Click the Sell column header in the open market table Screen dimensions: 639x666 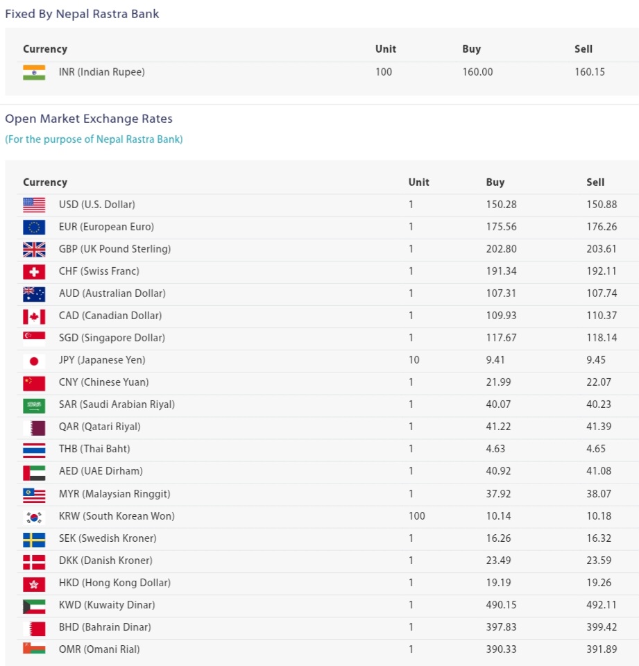[x=595, y=182]
